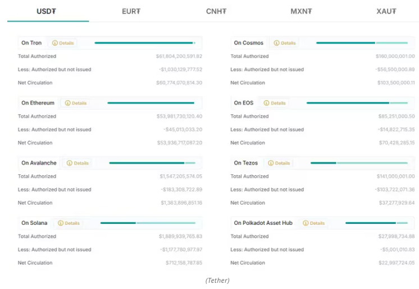Click the info icon beside On Ethereum
The image size is (419, 289).
(x=68, y=103)
